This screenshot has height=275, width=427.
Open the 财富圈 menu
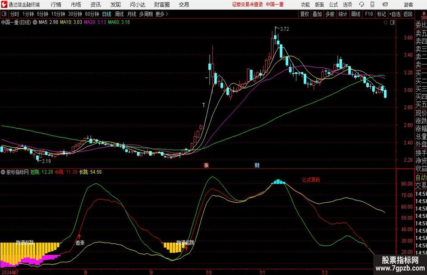[x=162, y=5]
